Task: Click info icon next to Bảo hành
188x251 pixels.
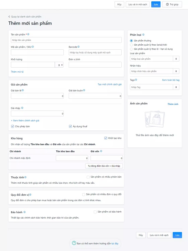Action: [24, 212]
